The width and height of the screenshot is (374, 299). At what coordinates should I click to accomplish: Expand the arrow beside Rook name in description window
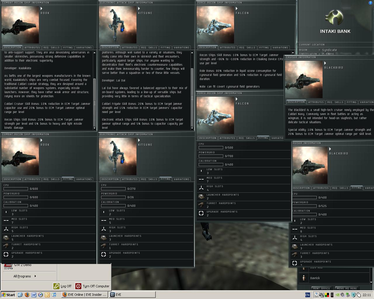[x=41, y=8]
